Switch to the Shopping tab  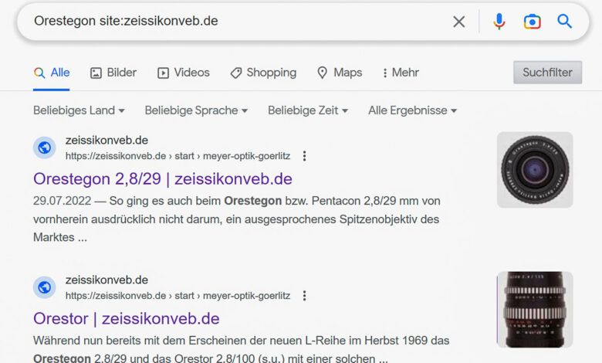click(263, 73)
